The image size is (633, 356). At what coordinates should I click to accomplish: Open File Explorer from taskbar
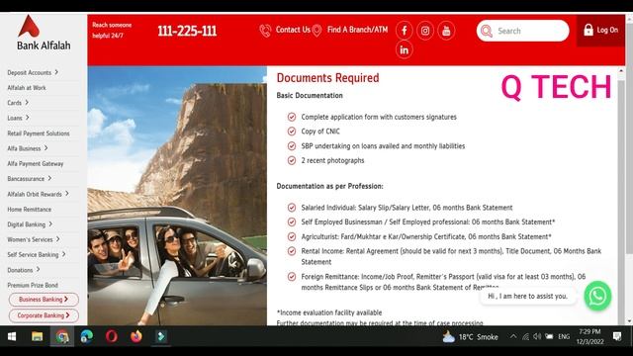click(38, 336)
